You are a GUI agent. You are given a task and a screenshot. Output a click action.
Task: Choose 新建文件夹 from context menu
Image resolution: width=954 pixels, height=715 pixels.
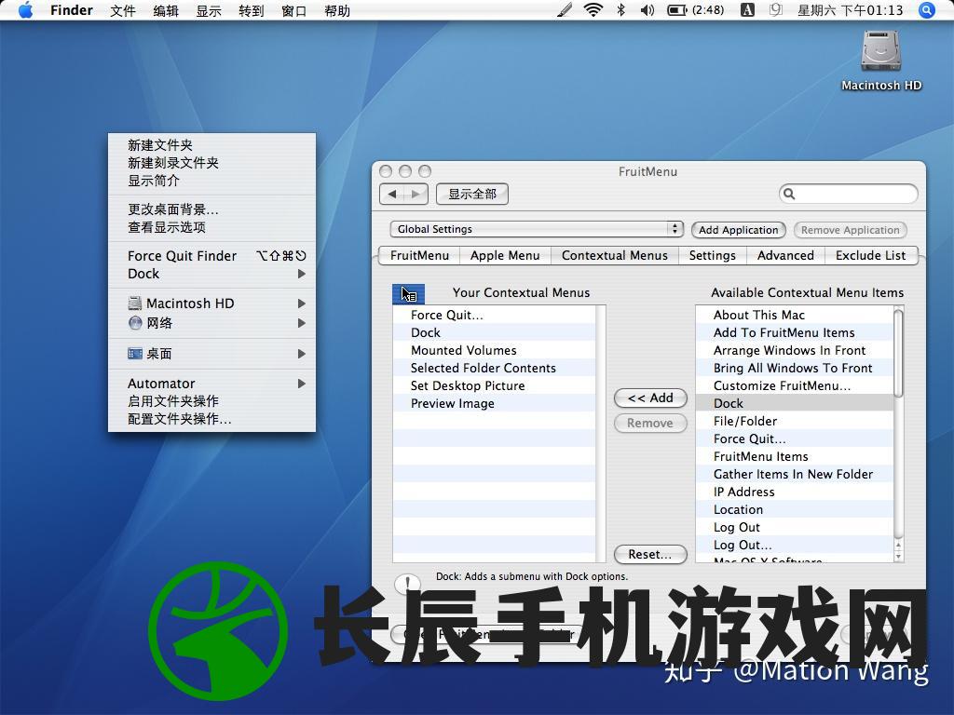click(x=211, y=145)
